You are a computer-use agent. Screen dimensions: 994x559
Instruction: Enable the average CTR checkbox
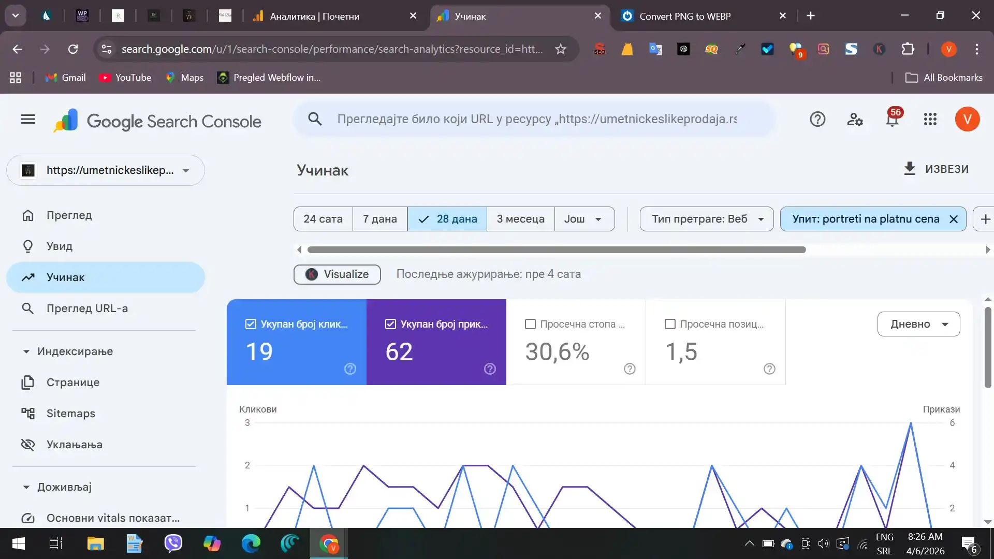pyautogui.click(x=530, y=324)
